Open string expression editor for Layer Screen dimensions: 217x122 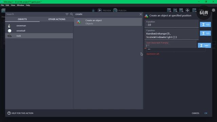(x=204, y=45)
